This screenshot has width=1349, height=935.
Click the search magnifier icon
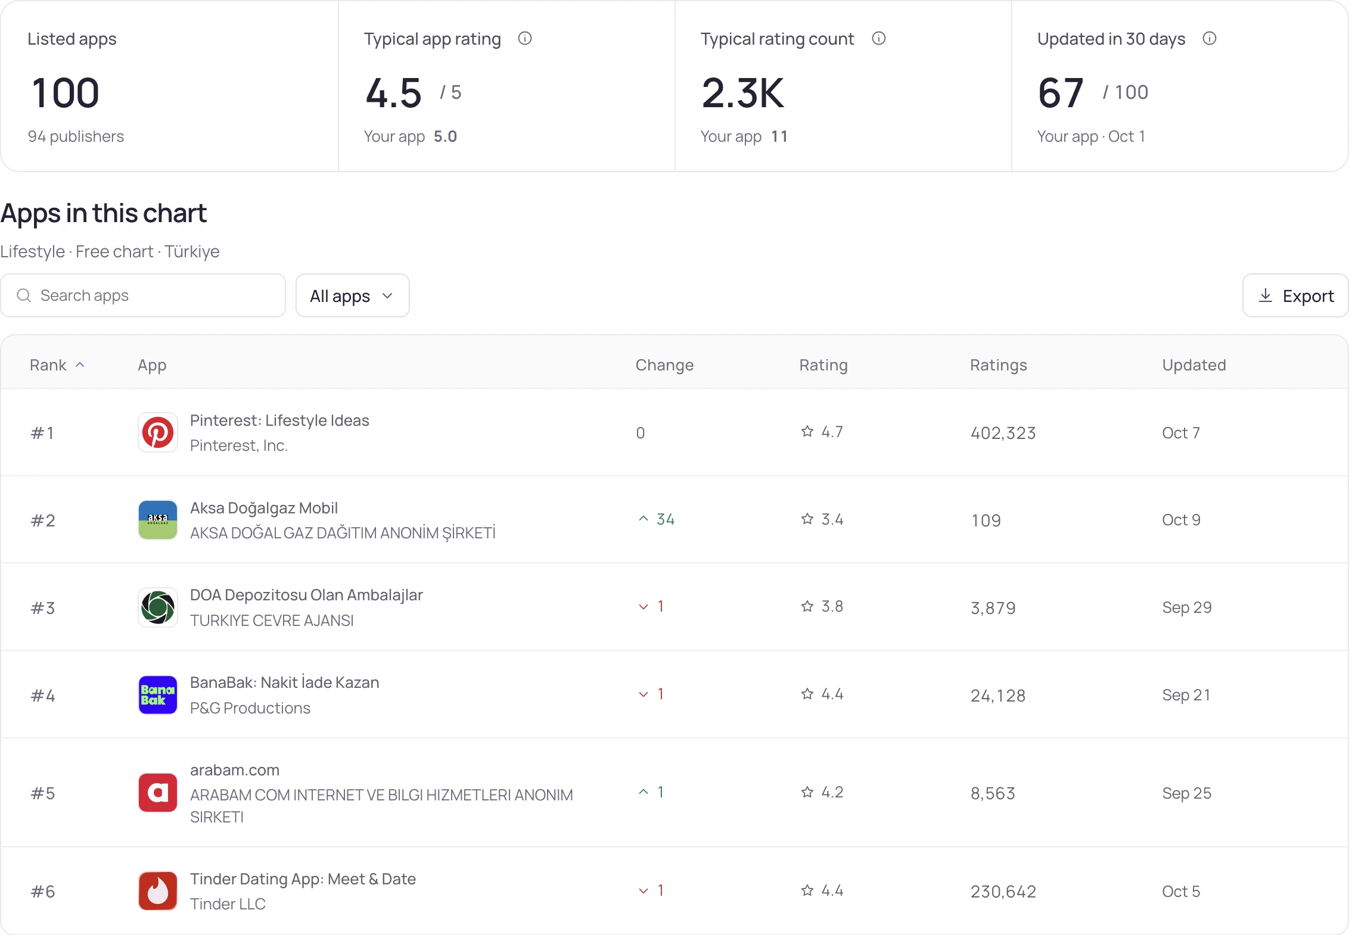pyautogui.click(x=24, y=295)
